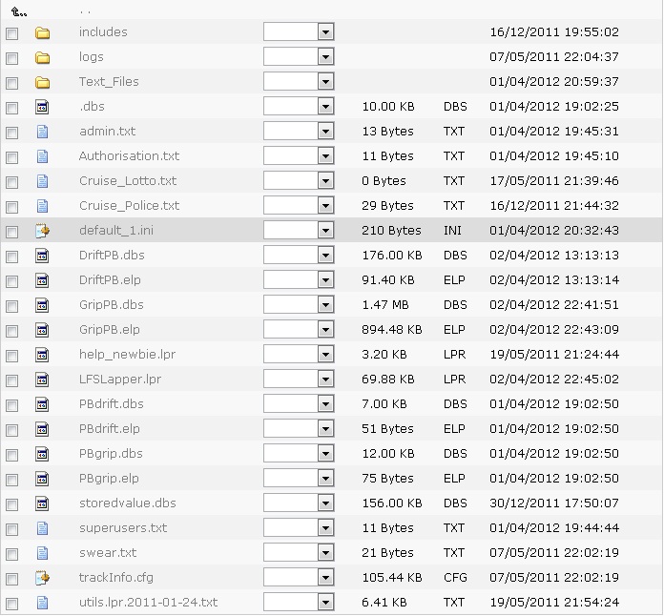The width and height of the screenshot is (664, 616).
Task: Click the includes folder icon
Action: point(42,32)
